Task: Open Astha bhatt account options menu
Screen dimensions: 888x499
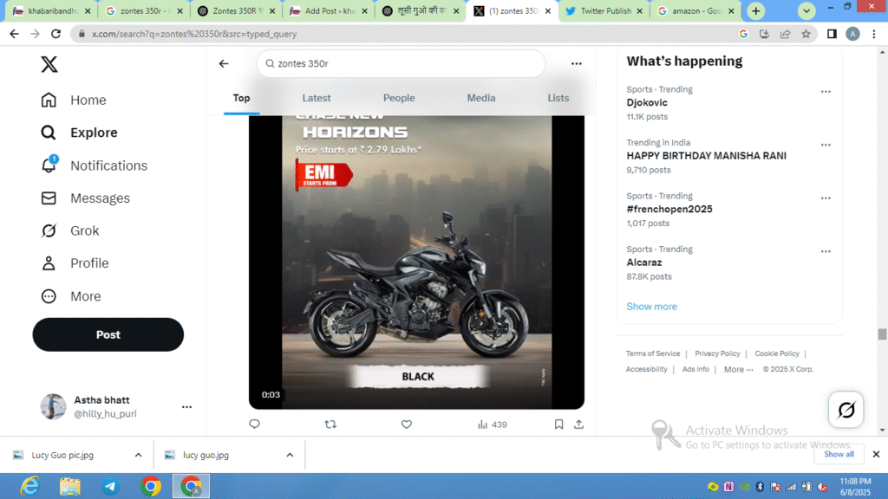Action: (x=187, y=407)
